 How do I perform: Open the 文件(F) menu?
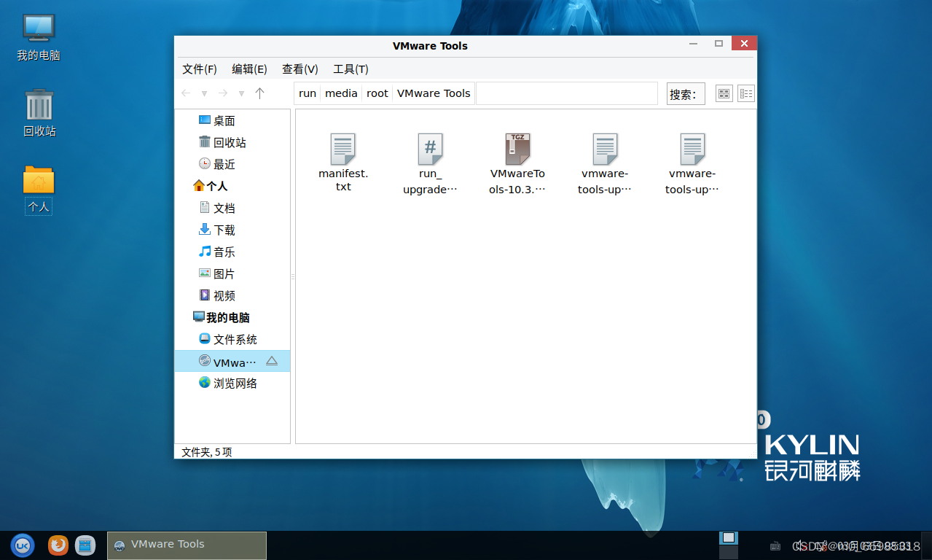(x=200, y=69)
